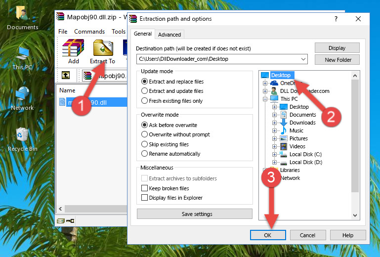The height and width of the screenshot is (257, 380).
Task: Open the Commands menu in WinRAR
Action: pyautogui.click(x=89, y=32)
